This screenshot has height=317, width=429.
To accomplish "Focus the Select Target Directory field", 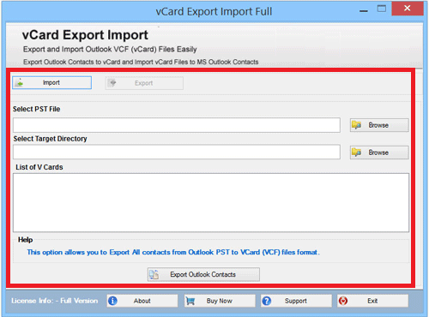I will coord(177,152).
